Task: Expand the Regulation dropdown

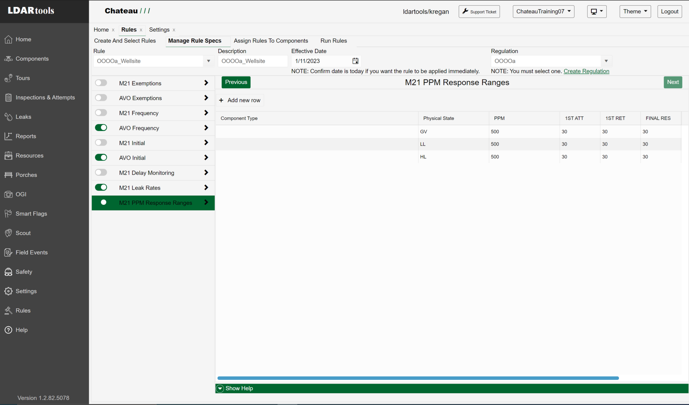Action: coord(606,61)
